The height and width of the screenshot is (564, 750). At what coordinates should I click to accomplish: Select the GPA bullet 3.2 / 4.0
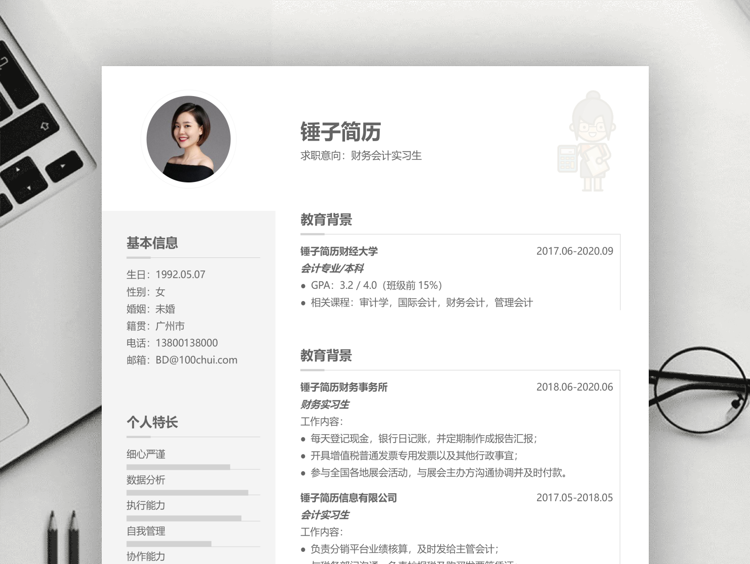tap(372, 286)
